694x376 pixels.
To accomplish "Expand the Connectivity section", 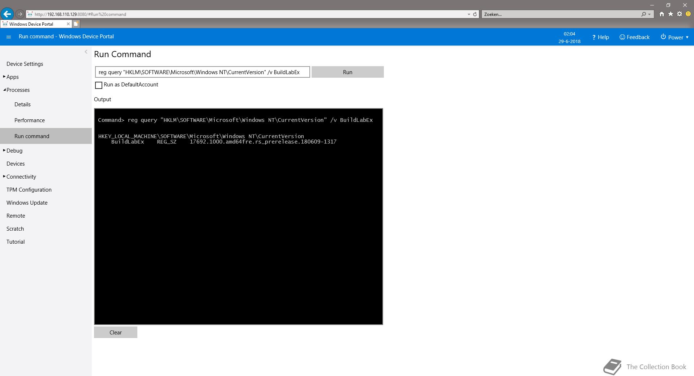I will tap(4, 176).
